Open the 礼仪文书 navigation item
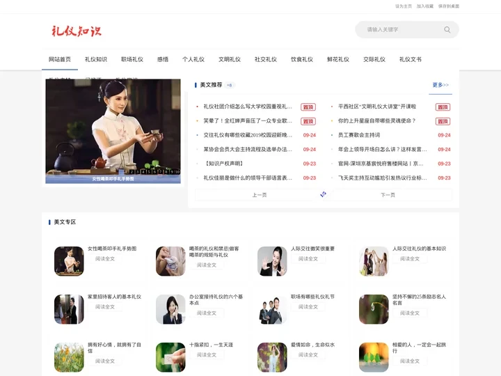Screen dimensions: 501x376 coord(411,59)
